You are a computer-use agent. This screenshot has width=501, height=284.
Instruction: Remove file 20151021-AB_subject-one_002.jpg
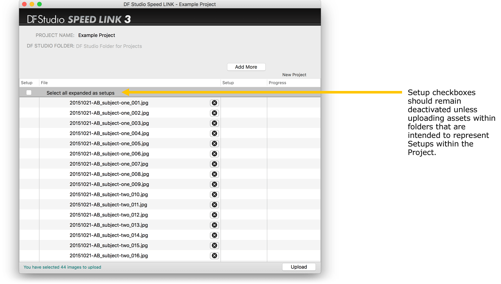[214, 113]
